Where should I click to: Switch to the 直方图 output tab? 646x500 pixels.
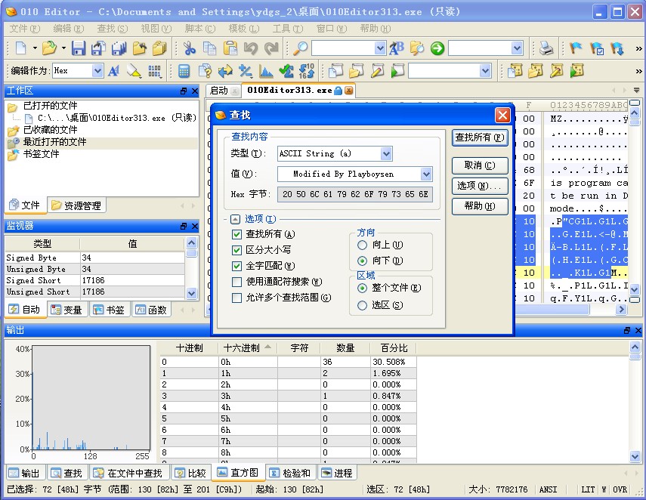pos(238,473)
